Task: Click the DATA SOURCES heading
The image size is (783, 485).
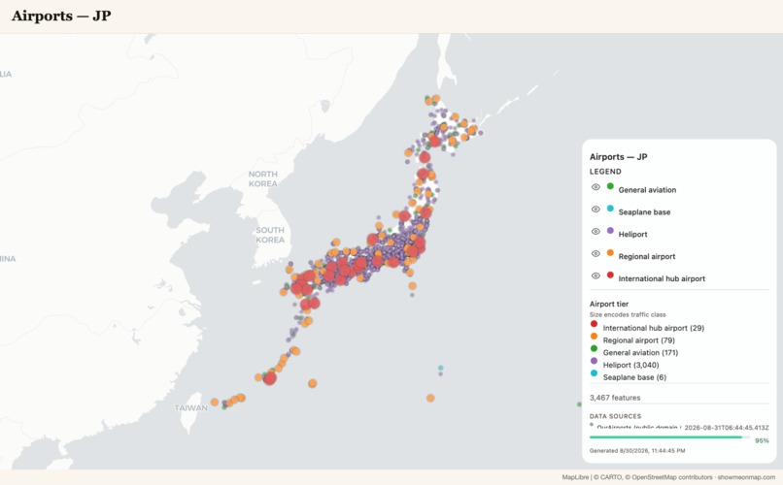Action: coord(615,416)
